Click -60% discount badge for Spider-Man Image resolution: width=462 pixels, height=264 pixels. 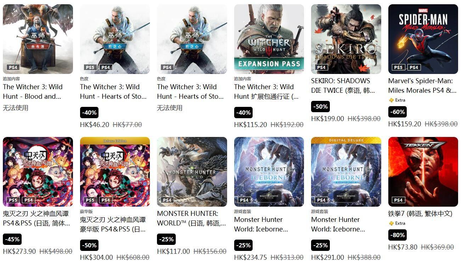click(x=397, y=112)
